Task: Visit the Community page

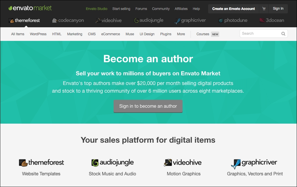Action: [161, 9]
